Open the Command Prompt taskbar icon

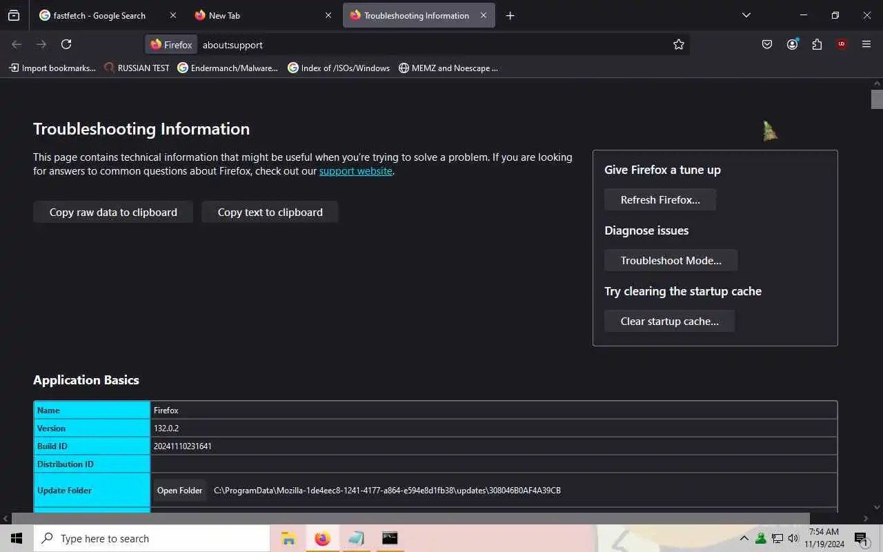tap(390, 538)
